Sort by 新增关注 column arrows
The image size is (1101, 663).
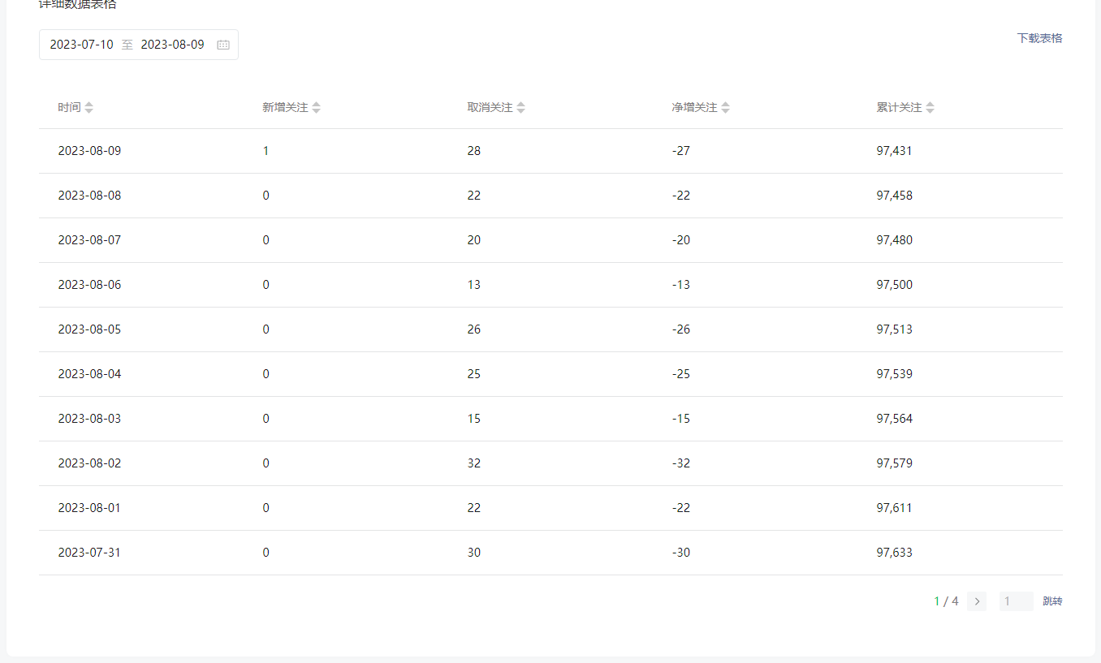click(x=317, y=107)
